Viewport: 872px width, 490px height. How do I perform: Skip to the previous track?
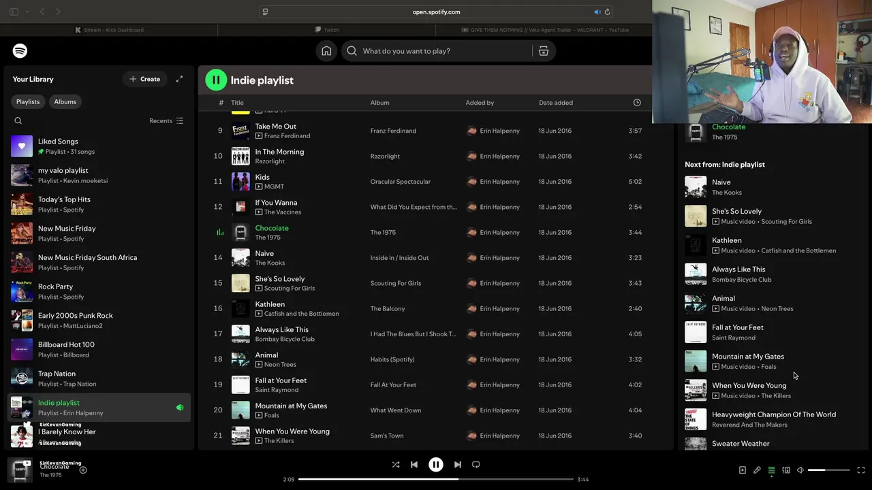click(x=414, y=465)
